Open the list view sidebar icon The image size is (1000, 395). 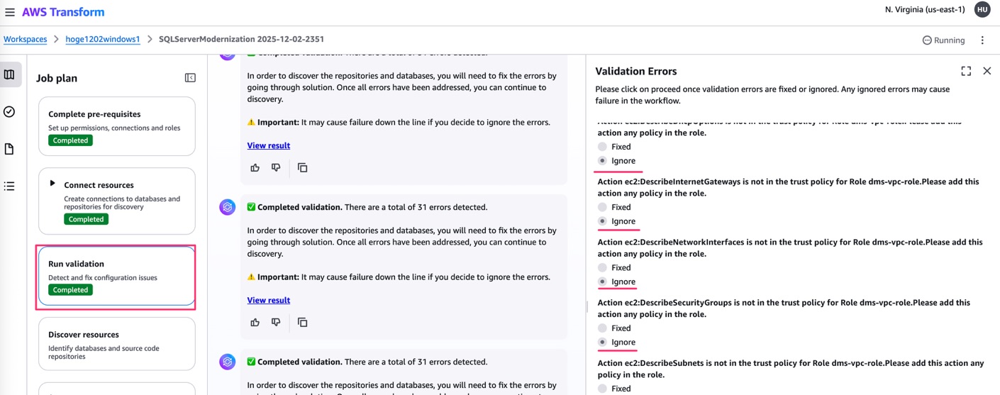click(x=9, y=187)
